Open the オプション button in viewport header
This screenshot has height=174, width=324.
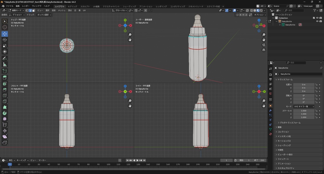coord(259,15)
